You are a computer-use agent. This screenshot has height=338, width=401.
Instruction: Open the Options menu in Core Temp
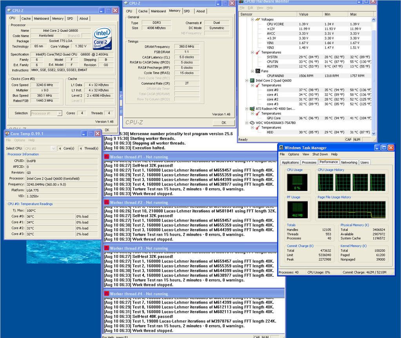tap(20, 140)
